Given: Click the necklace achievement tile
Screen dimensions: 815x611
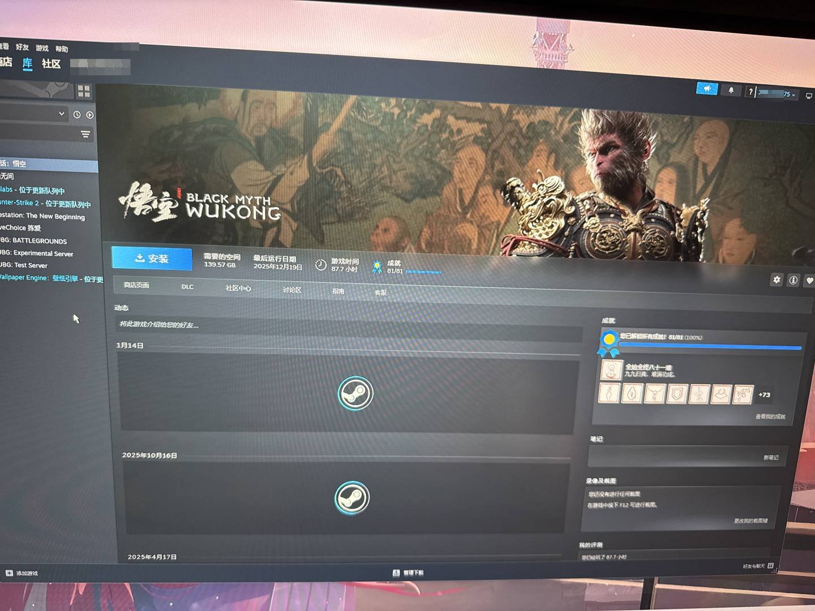Looking at the screenshot, I should (654, 393).
